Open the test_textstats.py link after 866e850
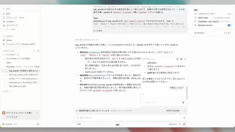 (x=97, y=75)
